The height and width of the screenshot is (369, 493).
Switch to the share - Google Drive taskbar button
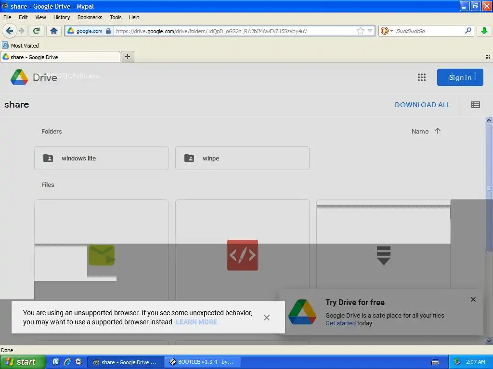[125, 362]
